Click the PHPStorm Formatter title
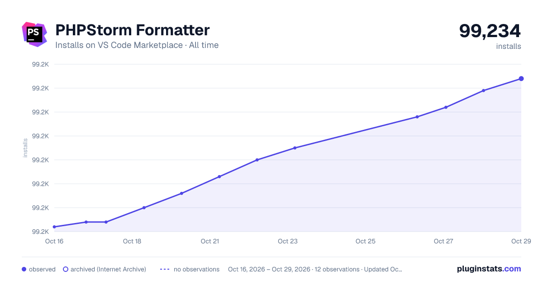Viewport: 543px width, 285px height. (x=132, y=30)
